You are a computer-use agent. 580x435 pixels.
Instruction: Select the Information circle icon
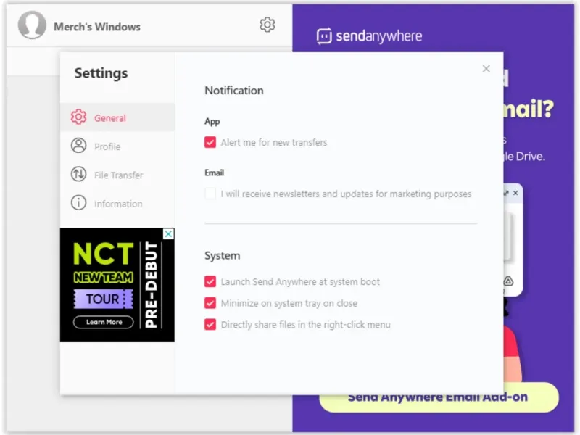[78, 203]
